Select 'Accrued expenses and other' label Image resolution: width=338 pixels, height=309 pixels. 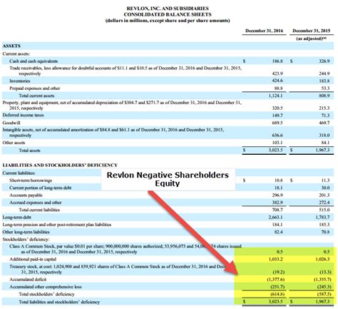click(36, 203)
